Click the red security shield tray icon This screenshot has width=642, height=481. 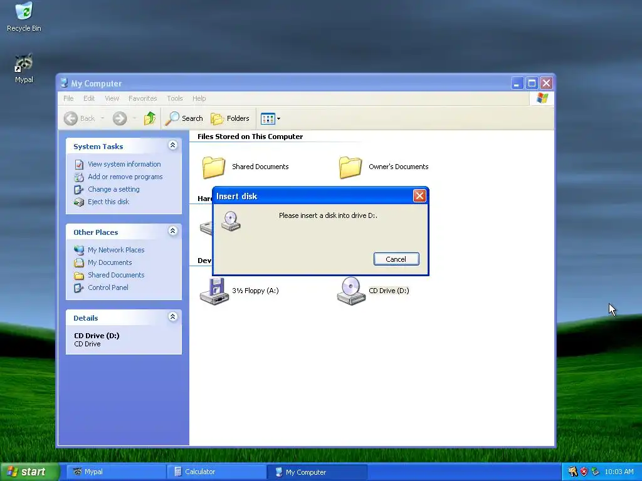point(584,472)
